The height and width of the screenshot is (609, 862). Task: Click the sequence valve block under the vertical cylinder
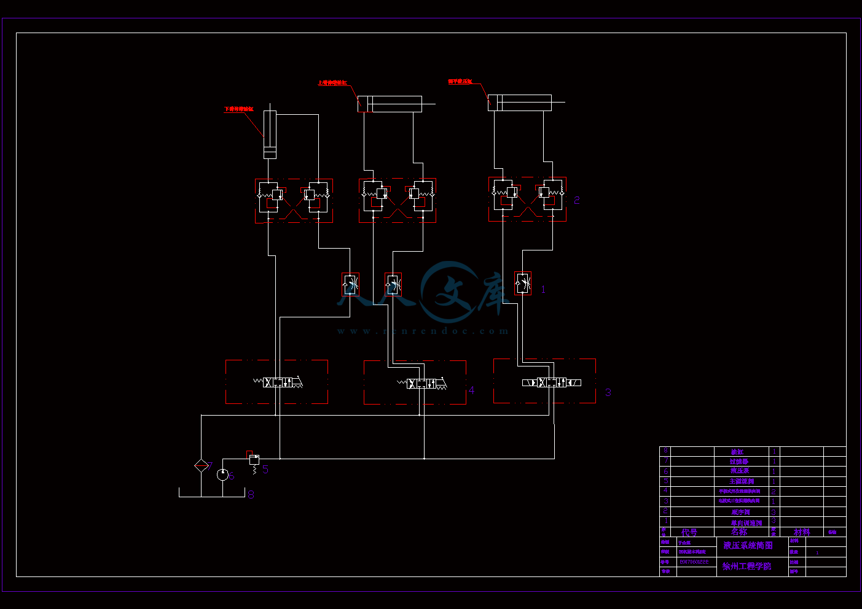[294, 201]
